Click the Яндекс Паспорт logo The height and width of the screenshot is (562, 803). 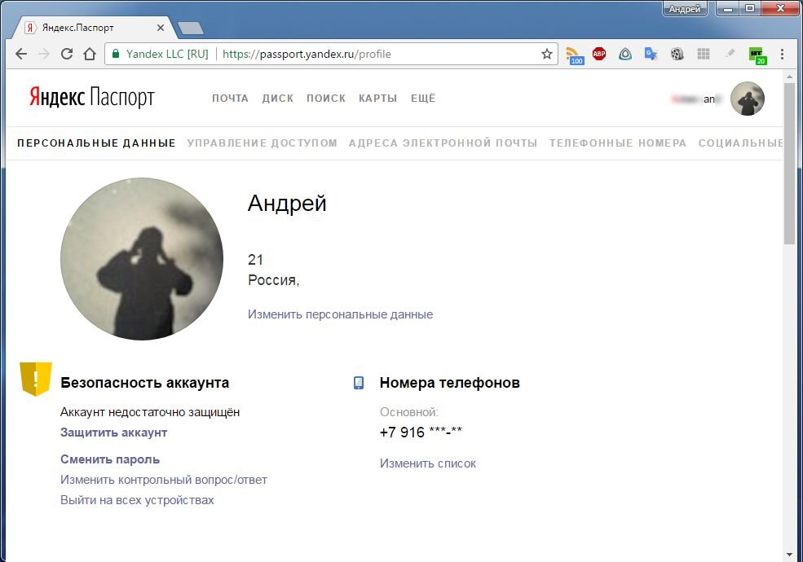91,97
